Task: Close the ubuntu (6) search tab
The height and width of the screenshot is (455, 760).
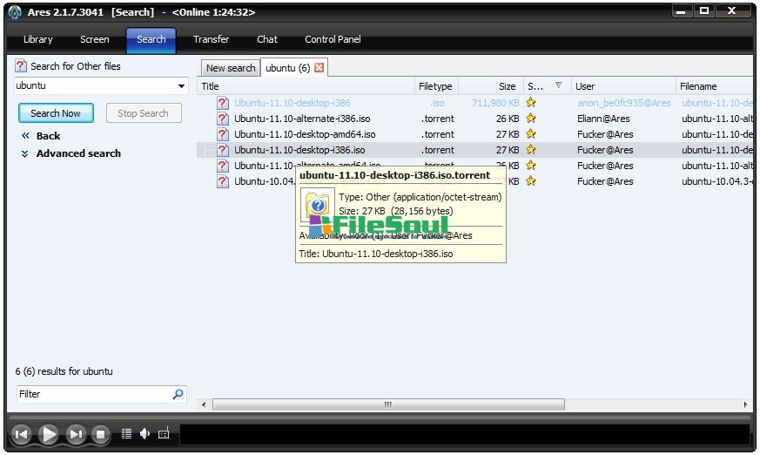Action: point(319,68)
